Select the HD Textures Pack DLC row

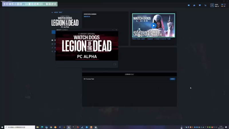(x=129, y=79)
